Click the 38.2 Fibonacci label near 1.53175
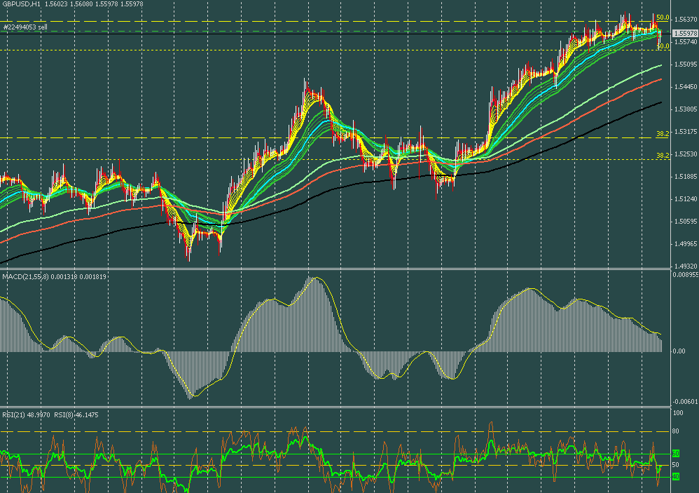Viewport: 699px width, 493px height. point(663,133)
